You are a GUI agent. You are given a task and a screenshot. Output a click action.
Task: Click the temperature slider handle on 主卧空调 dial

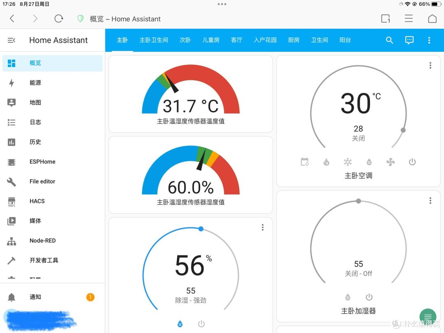[x=403, y=130]
